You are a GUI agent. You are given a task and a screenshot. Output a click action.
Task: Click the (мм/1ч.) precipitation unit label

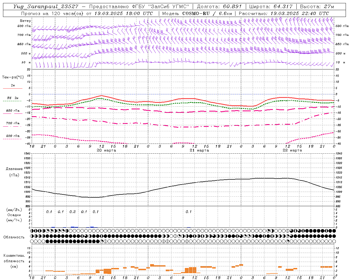click(x=14, y=220)
